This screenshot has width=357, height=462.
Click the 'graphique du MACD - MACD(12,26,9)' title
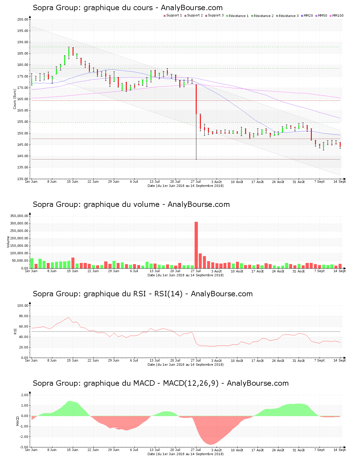(161, 383)
